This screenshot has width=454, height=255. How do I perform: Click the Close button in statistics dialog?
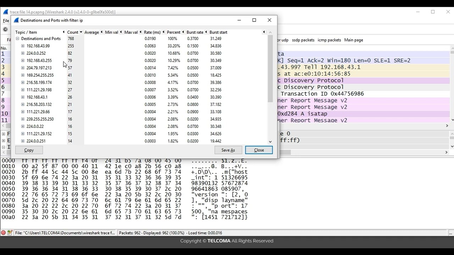pos(259,150)
